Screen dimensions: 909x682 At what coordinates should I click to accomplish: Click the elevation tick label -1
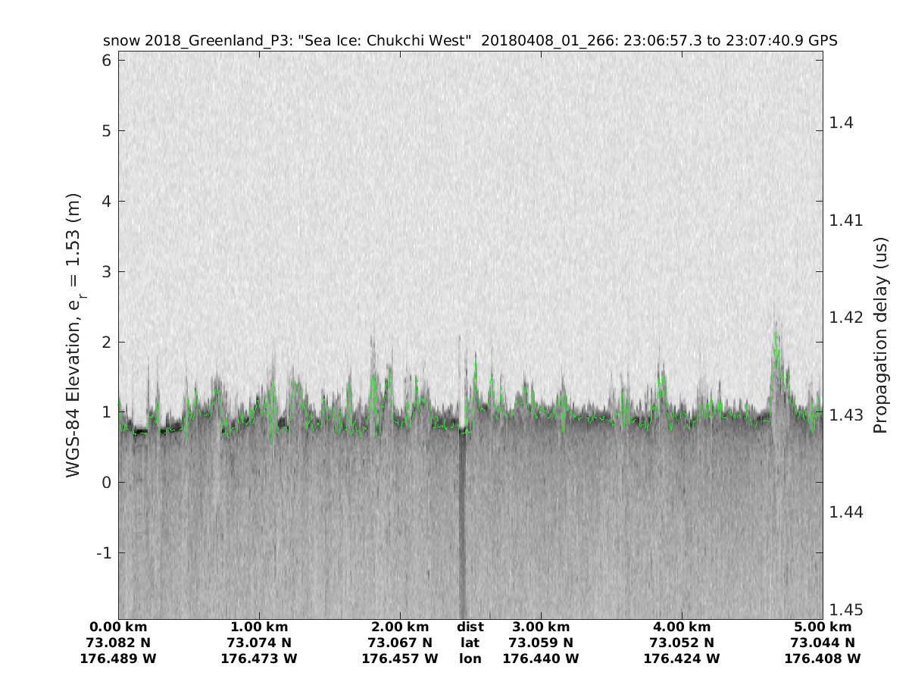click(104, 553)
